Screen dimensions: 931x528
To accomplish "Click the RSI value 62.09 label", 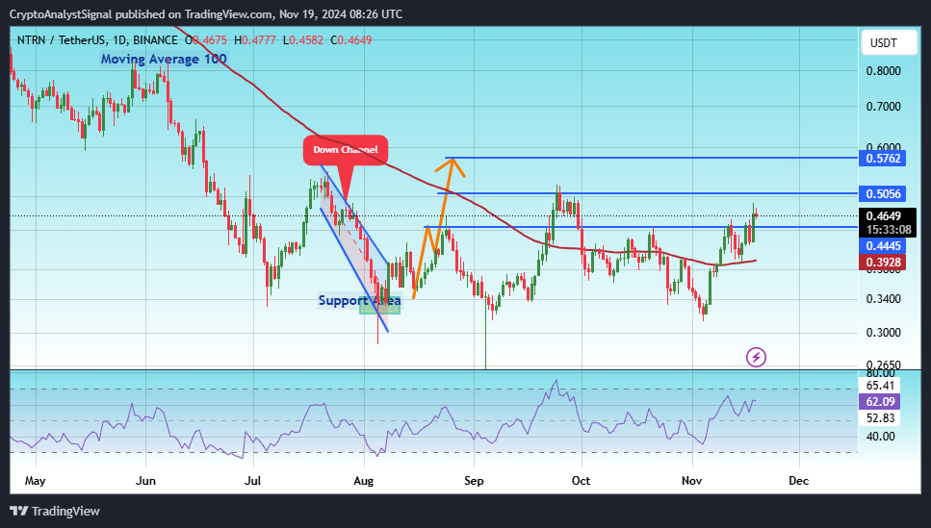I will pos(880,402).
